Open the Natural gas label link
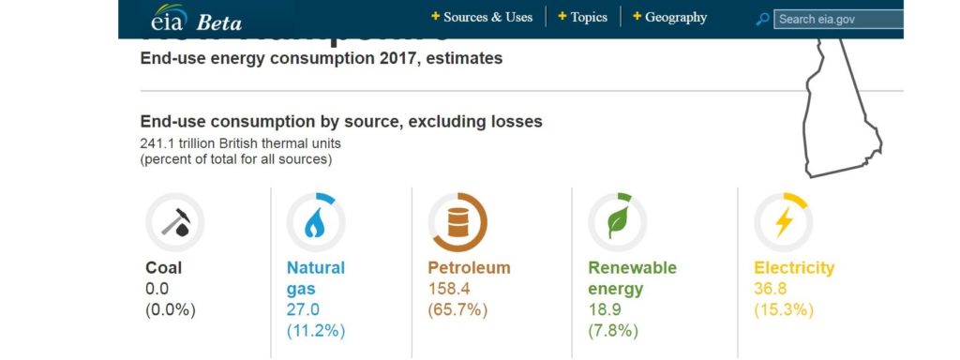Viewport: 960px width, 360px height. click(x=316, y=277)
